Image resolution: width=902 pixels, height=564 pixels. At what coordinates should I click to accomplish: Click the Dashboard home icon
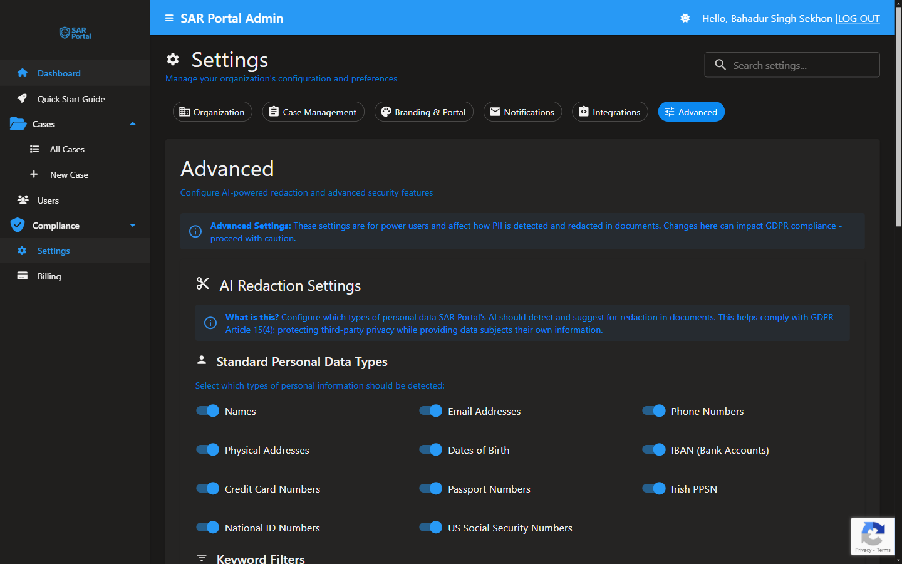pyautogui.click(x=23, y=73)
